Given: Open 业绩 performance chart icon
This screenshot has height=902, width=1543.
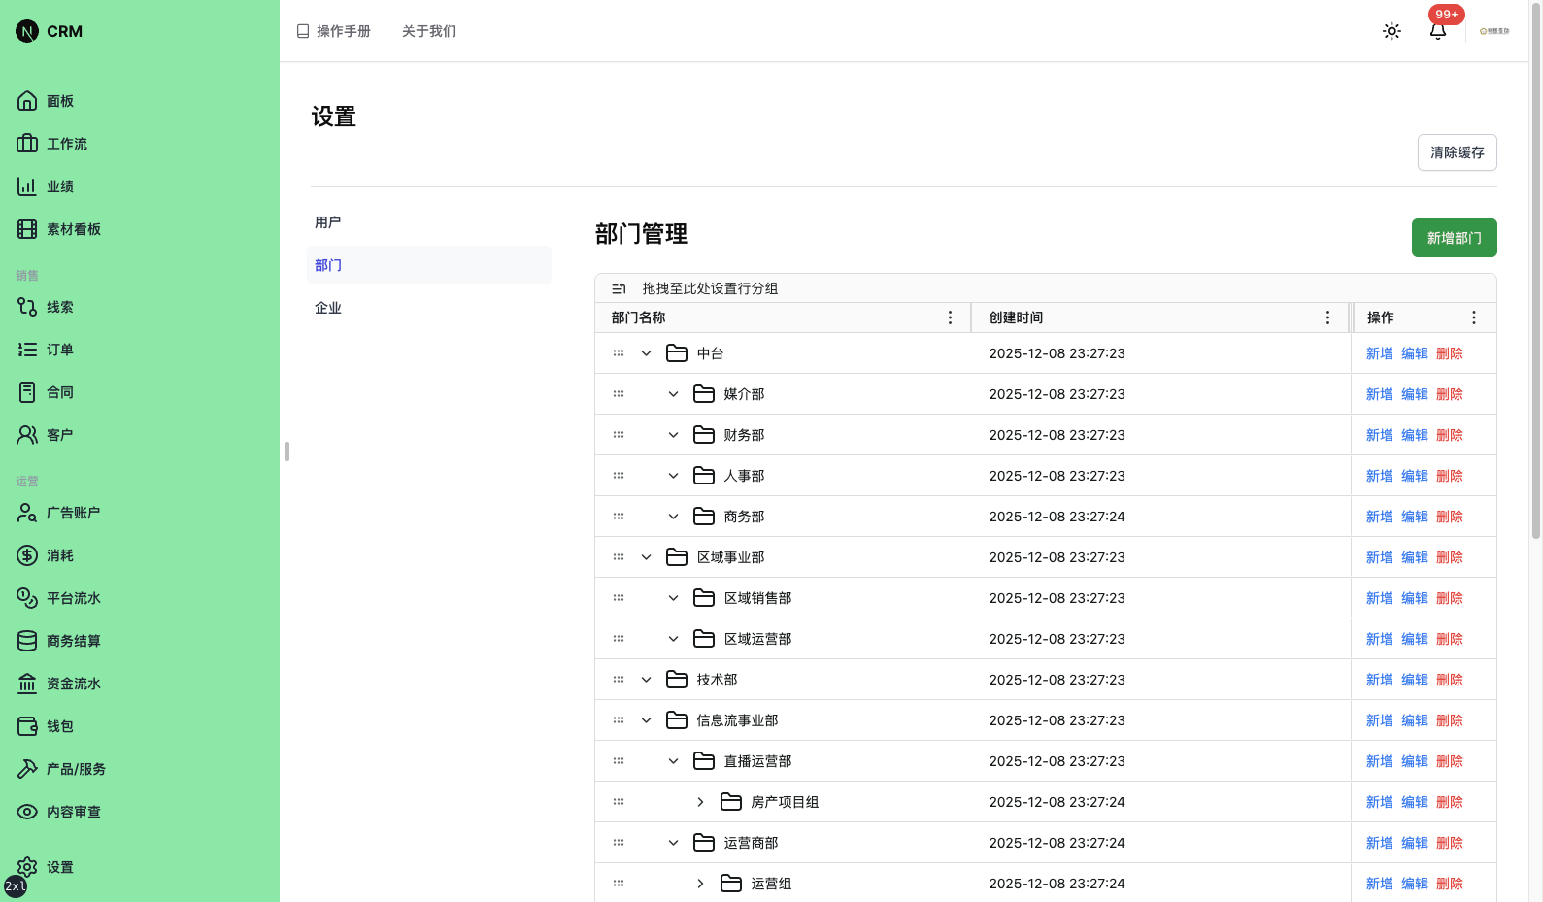Looking at the screenshot, I should (x=27, y=186).
